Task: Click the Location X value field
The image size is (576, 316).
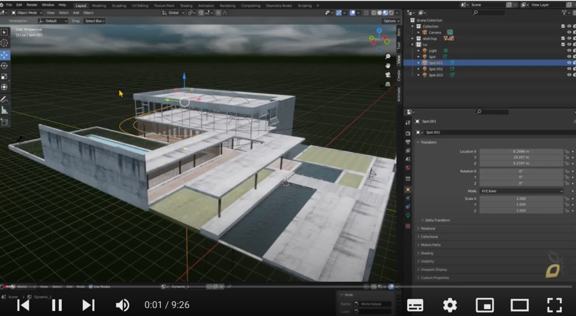Action: click(x=521, y=152)
